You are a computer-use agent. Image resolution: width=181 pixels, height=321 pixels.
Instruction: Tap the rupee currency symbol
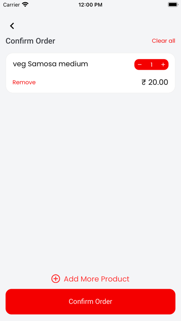tap(144, 82)
